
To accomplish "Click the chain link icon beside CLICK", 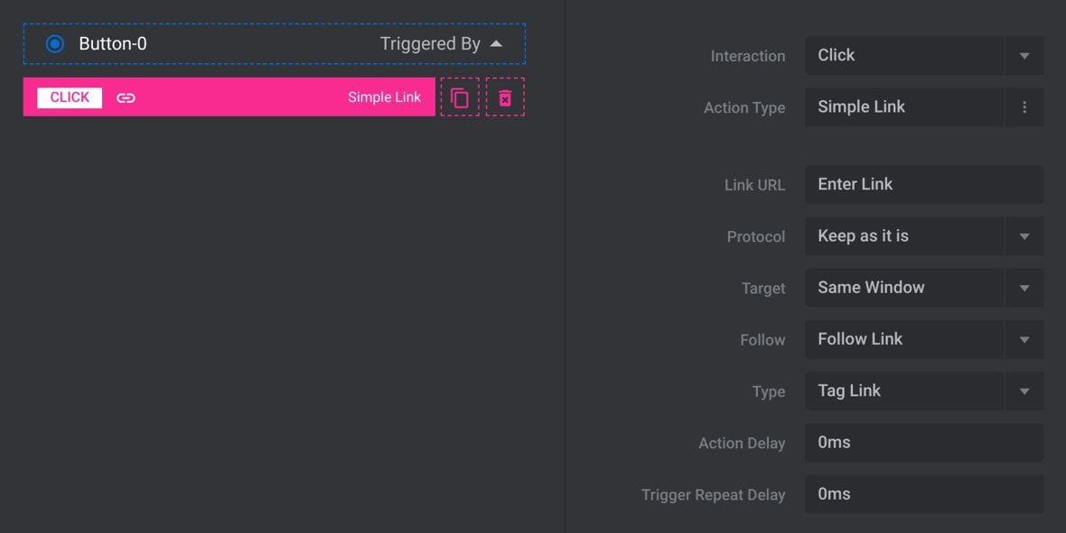I will [126, 97].
